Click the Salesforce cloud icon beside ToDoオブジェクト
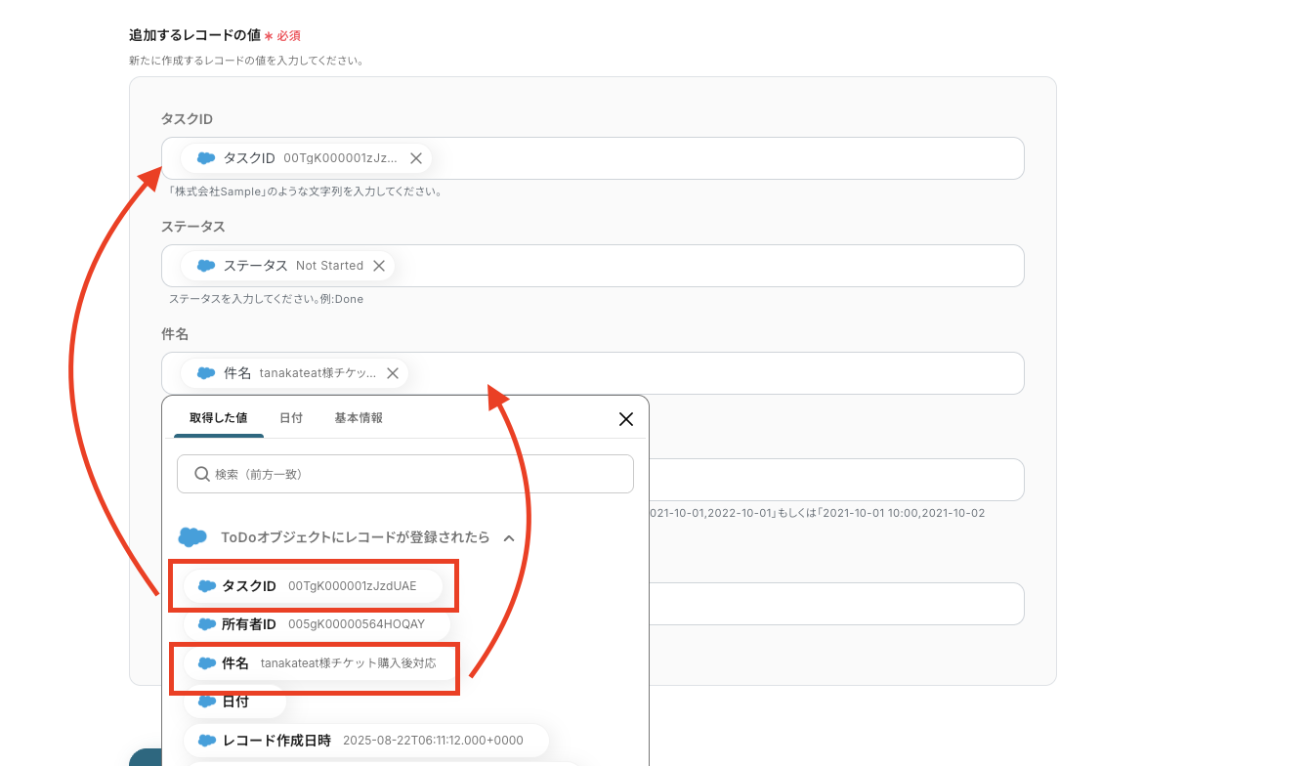This screenshot has height=766, width=1313. 192,537
